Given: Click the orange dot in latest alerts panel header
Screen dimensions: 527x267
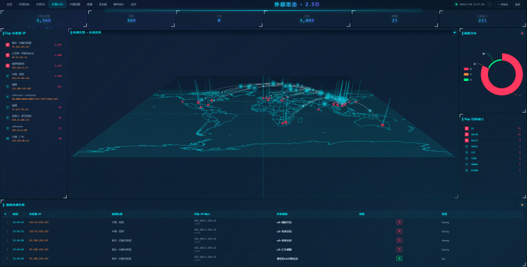Looking at the screenshot, I should [x=522, y=205].
